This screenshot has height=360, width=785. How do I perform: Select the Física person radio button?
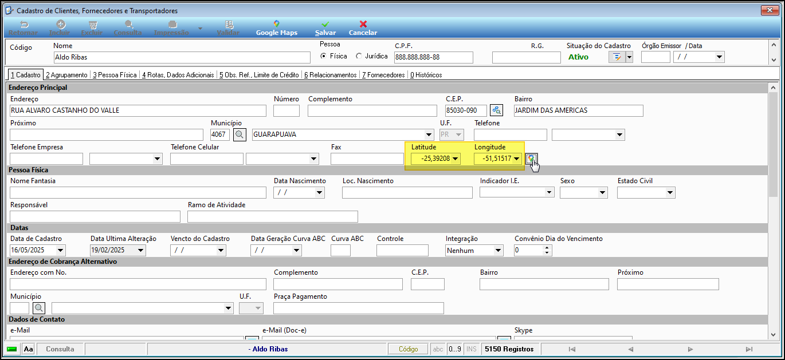coord(324,56)
